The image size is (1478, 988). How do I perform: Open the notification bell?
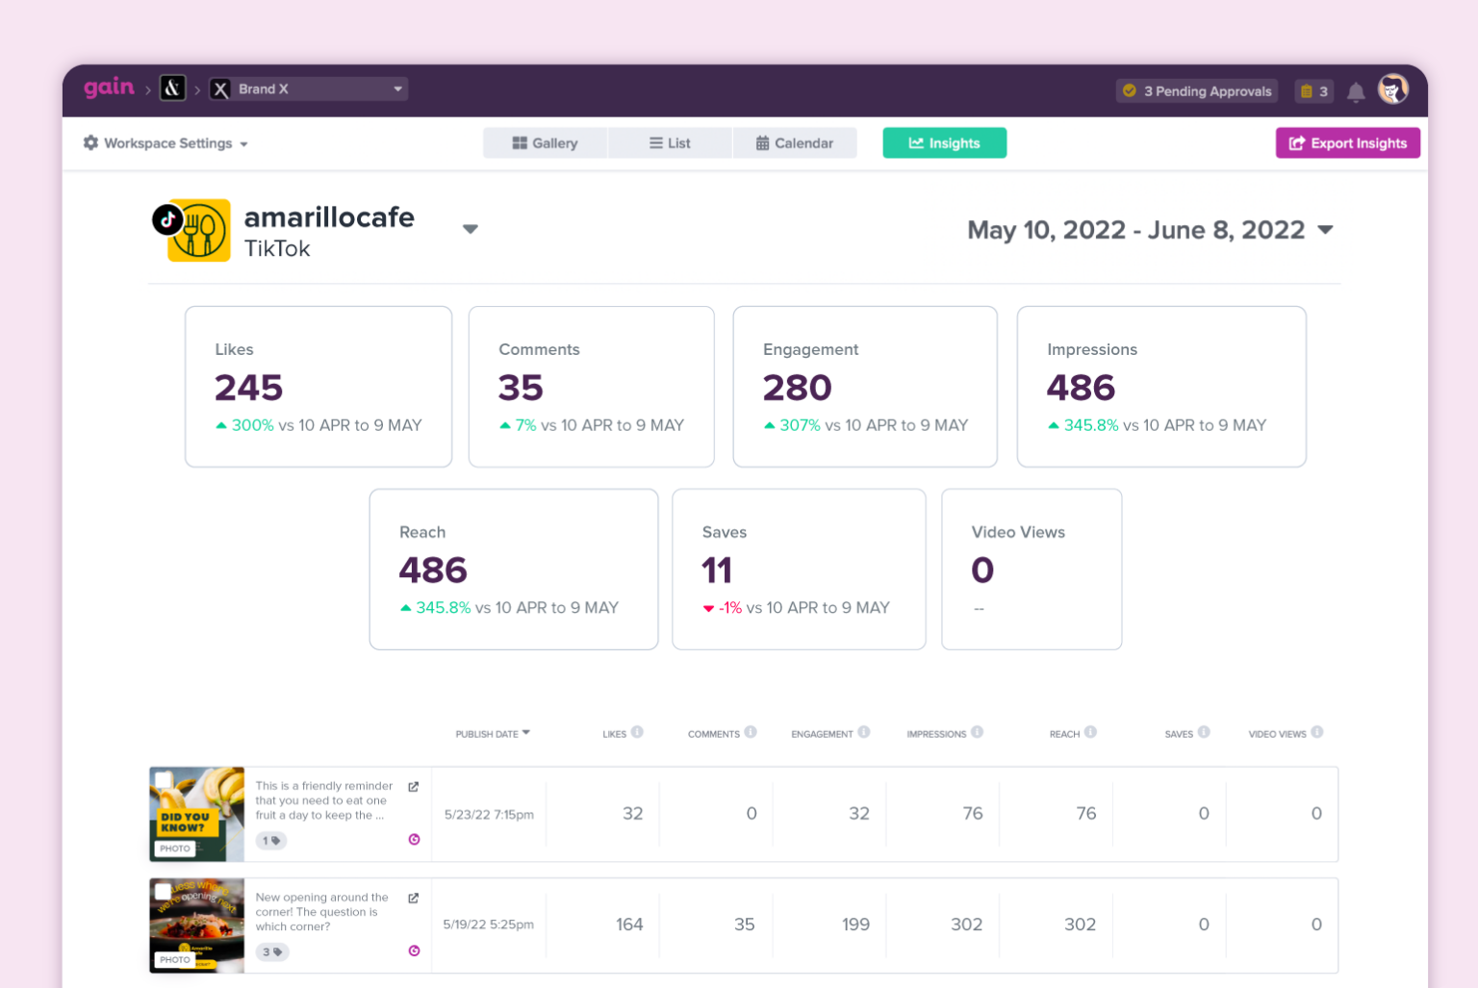tap(1356, 90)
